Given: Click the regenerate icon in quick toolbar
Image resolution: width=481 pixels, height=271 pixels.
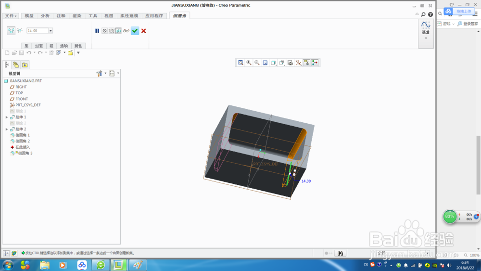Looking at the screenshot, I should 51,53.
